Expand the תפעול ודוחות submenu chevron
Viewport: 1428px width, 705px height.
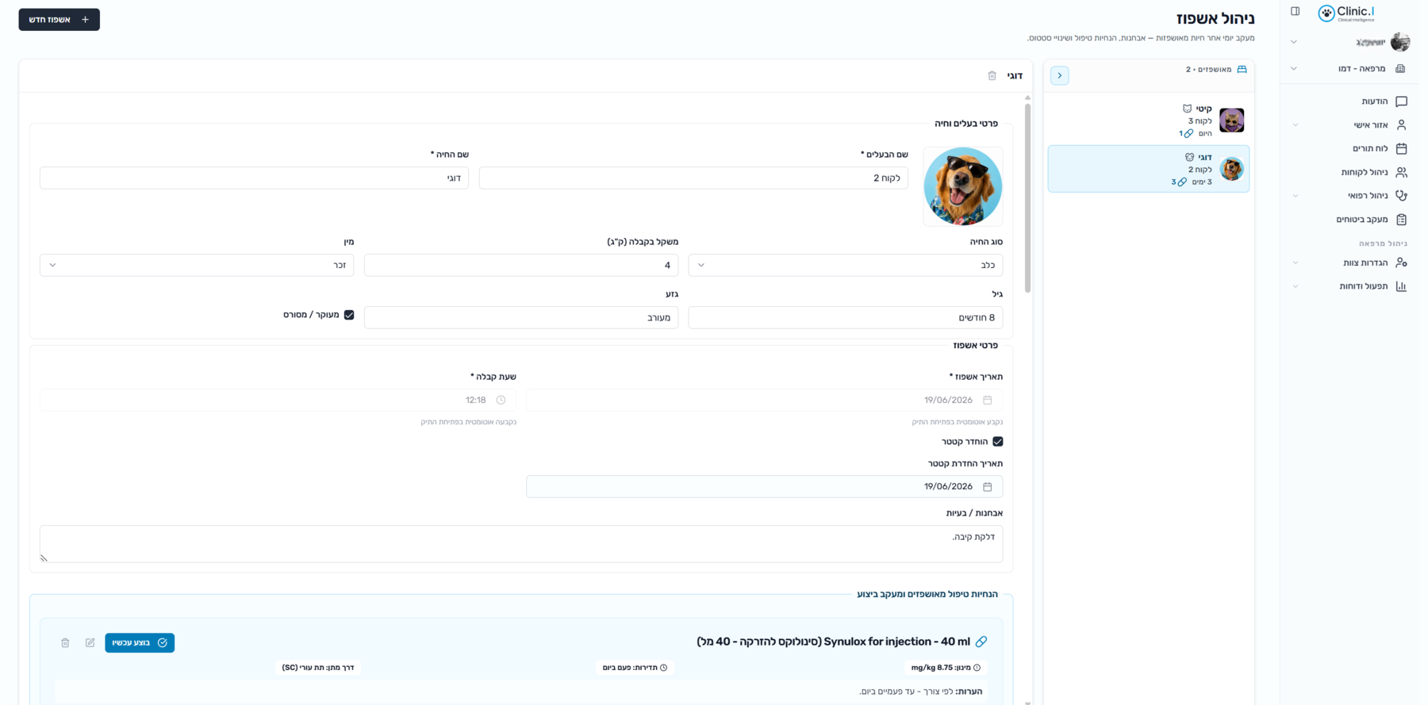click(x=1296, y=286)
